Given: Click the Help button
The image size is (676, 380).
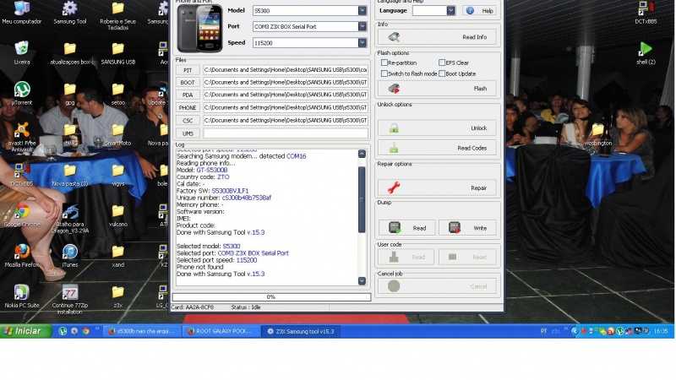Looking at the screenshot, I should (479, 10).
